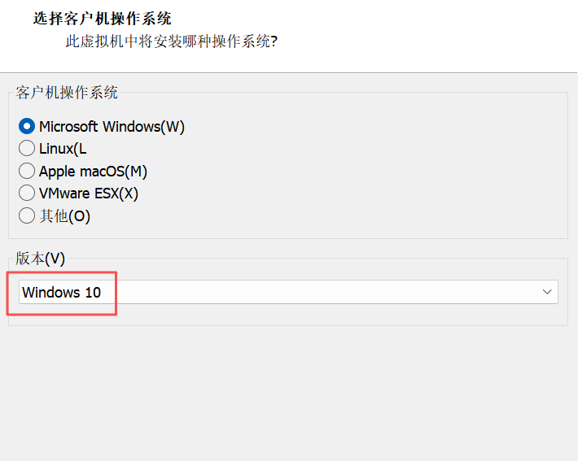Viewport: 578px width, 461px height.
Task: Click the blank middle of the version combo box
Action: click(326, 292)
